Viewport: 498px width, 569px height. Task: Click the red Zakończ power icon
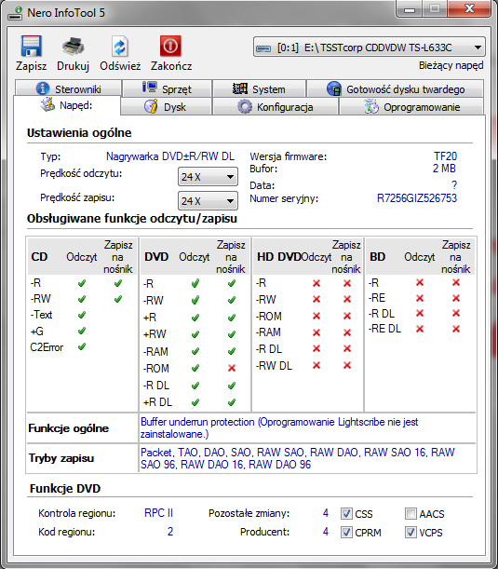[170, 46]
